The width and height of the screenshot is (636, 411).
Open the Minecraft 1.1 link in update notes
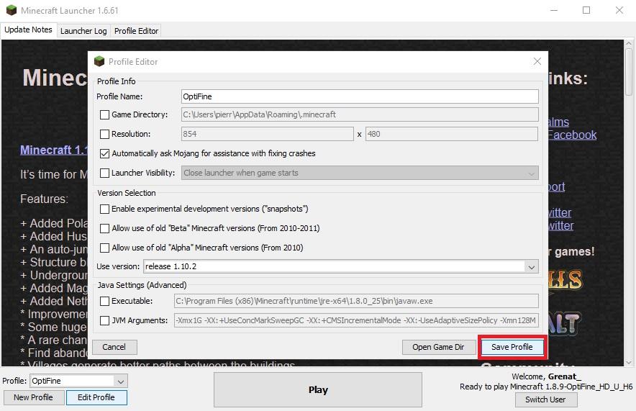(x=54, y=150)
